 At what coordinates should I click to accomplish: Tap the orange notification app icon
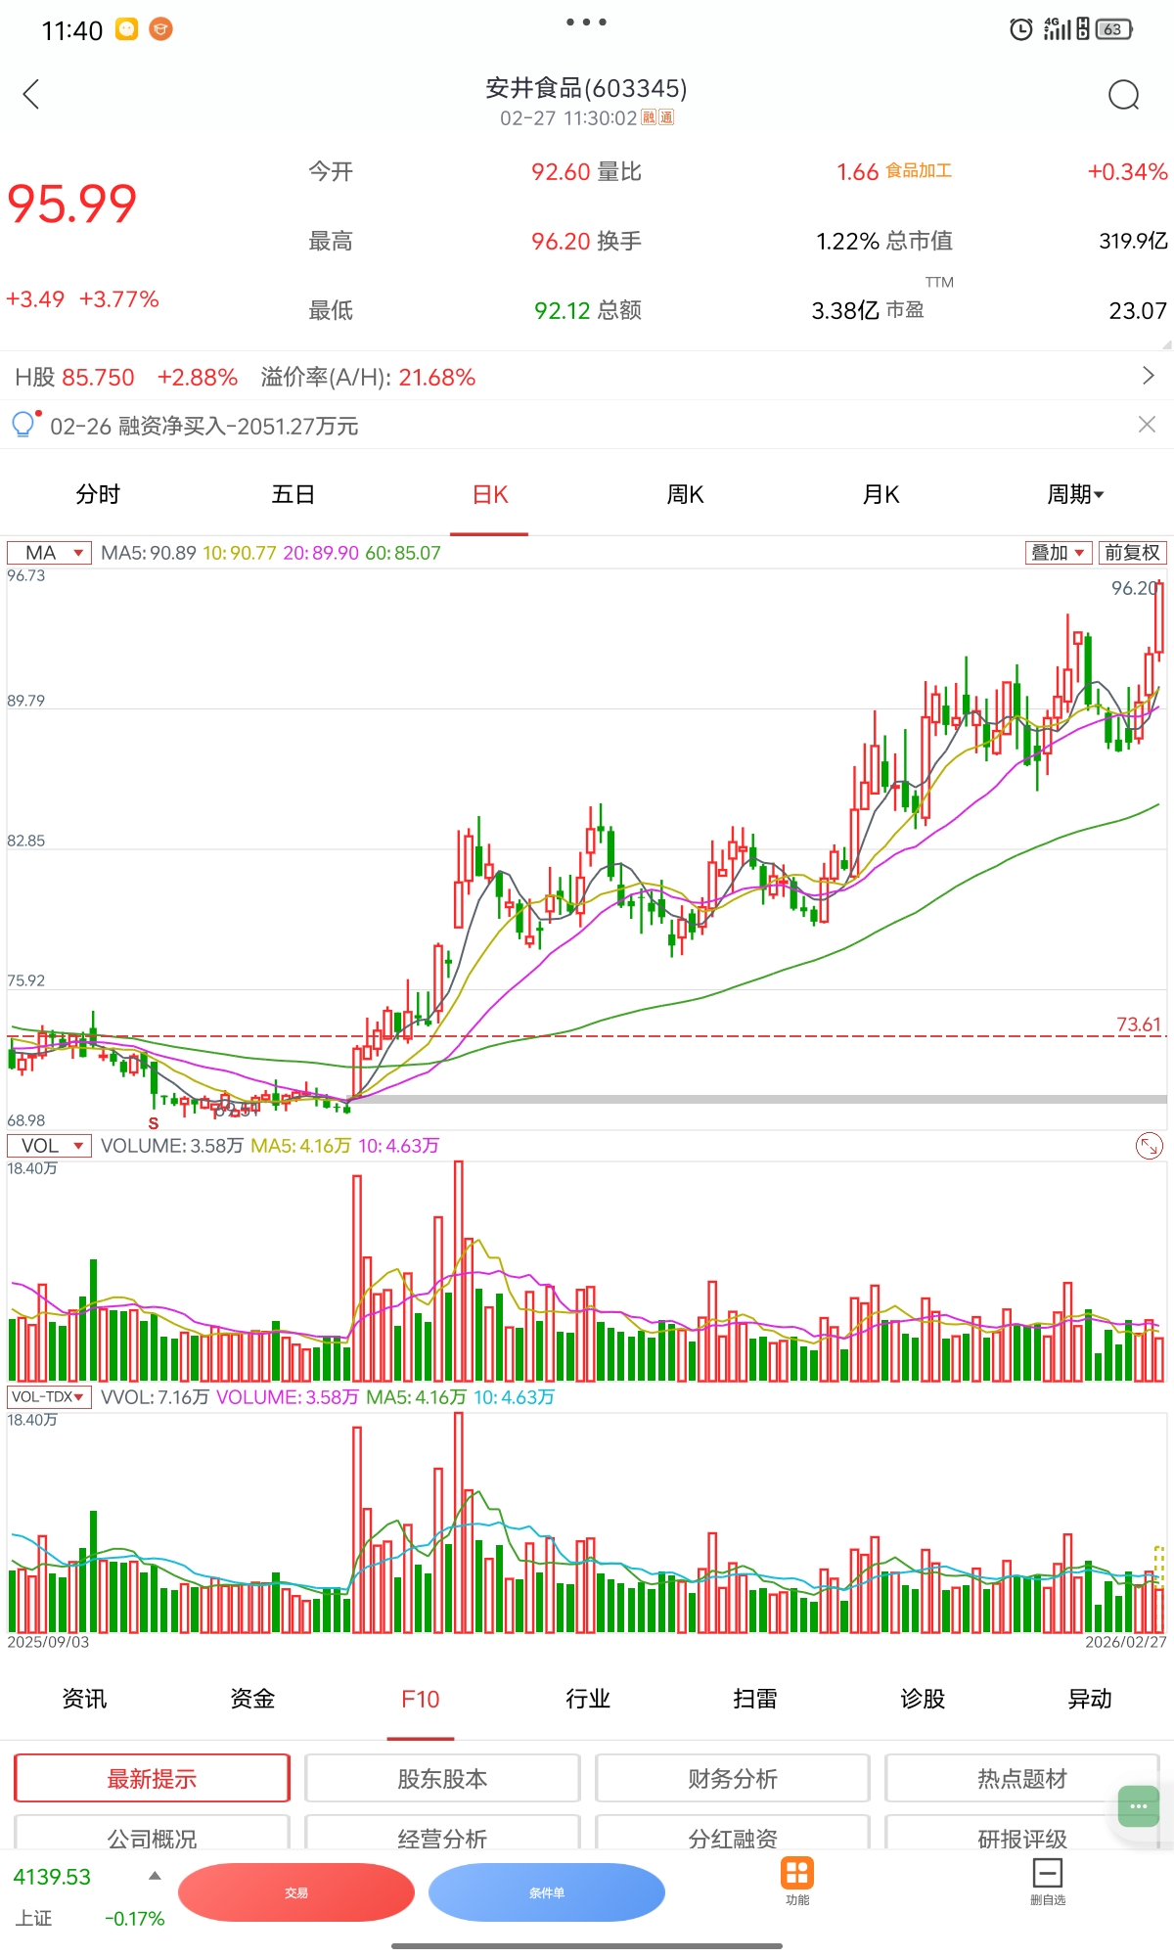pyautogui.click(x=160, y=29)
